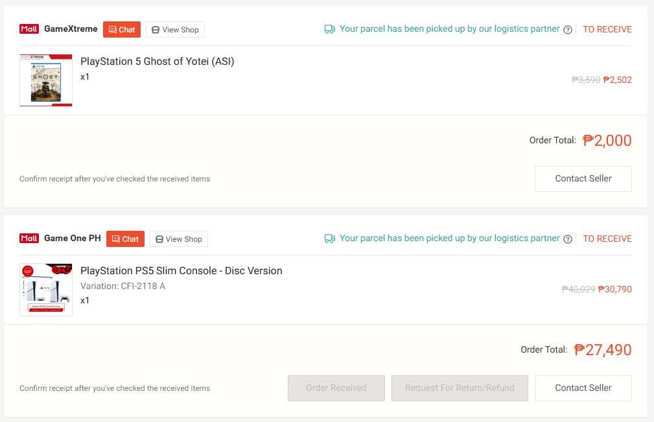Open Chat with Game One PH seller
This screenshot has width=654, height=422.
coord(125,239)
